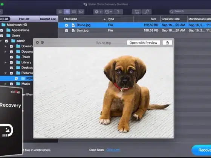The height and width of the screenshot is (158, 211).
Task: Expand the Documents folder
Action: click(x=6, y=52)
